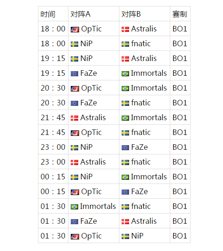Viewport: 223px width, 251px height.
Task: Click the Swedish flag beside NiP at 19:15
Action: click(x=74, y=59)
